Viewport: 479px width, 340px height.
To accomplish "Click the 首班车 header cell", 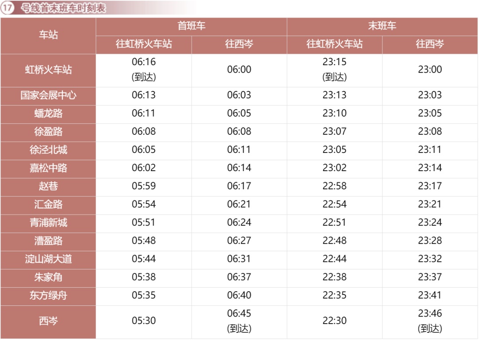I will coord(191,26).
